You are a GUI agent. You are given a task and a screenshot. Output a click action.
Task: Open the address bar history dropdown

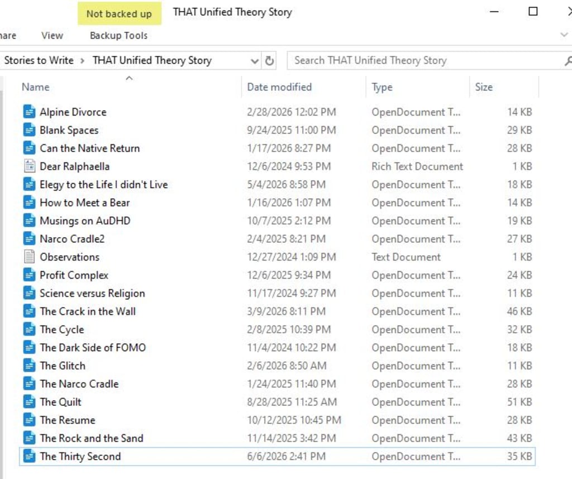(255, 61)
